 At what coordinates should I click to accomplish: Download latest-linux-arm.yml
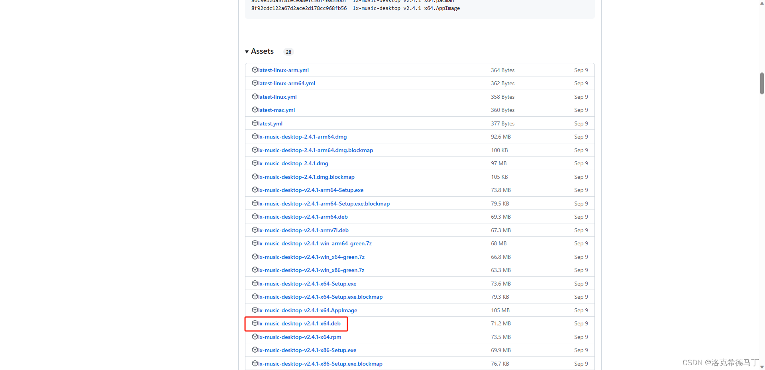pyautogui.click(x=283, y=70)
